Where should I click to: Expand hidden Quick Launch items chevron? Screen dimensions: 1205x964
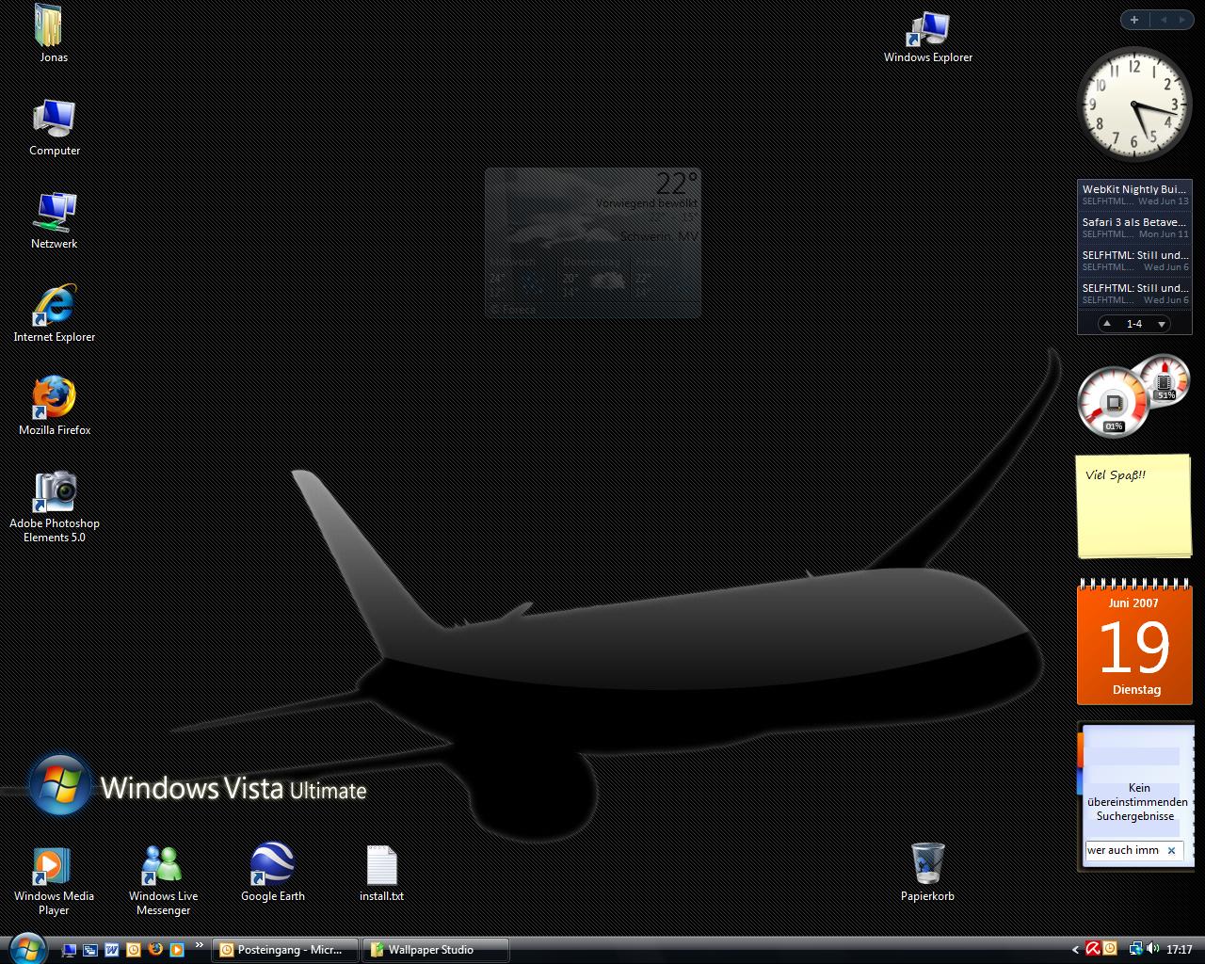[x=199, y=945]
